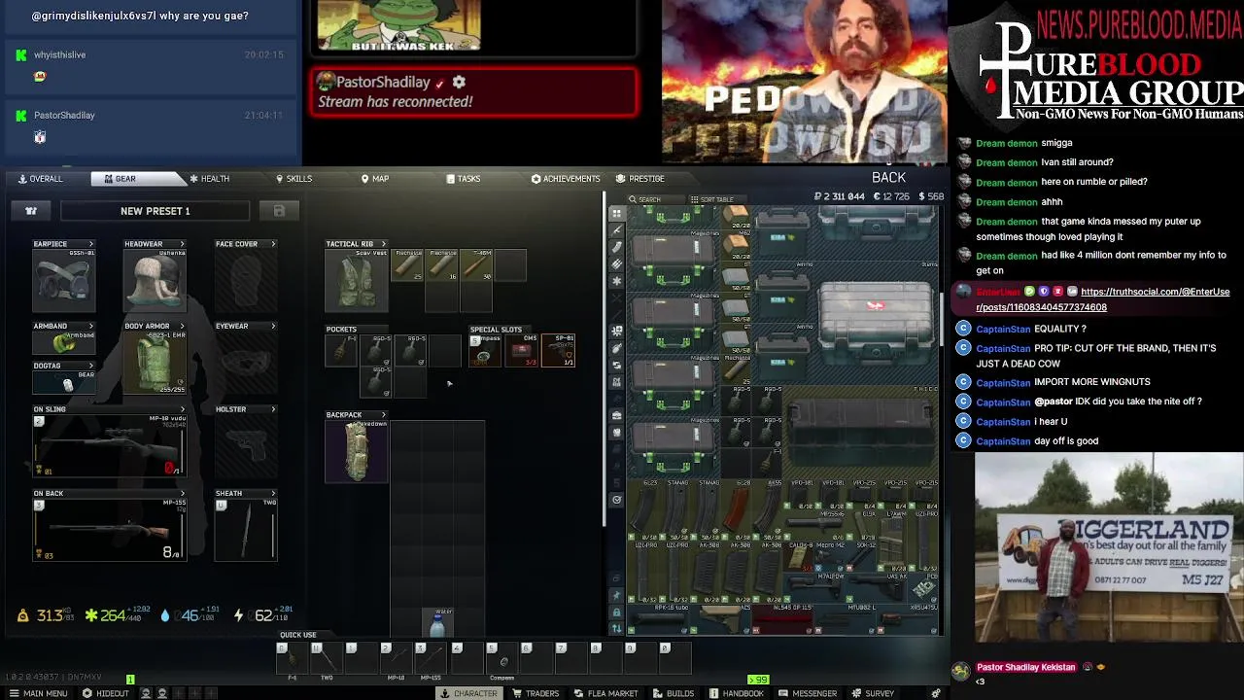Image resolution: width=1244 pixels, height=700 pixels.
Task: Show all items with the stash grid tab
Action: pyautogui.click(x=616, y=213)
